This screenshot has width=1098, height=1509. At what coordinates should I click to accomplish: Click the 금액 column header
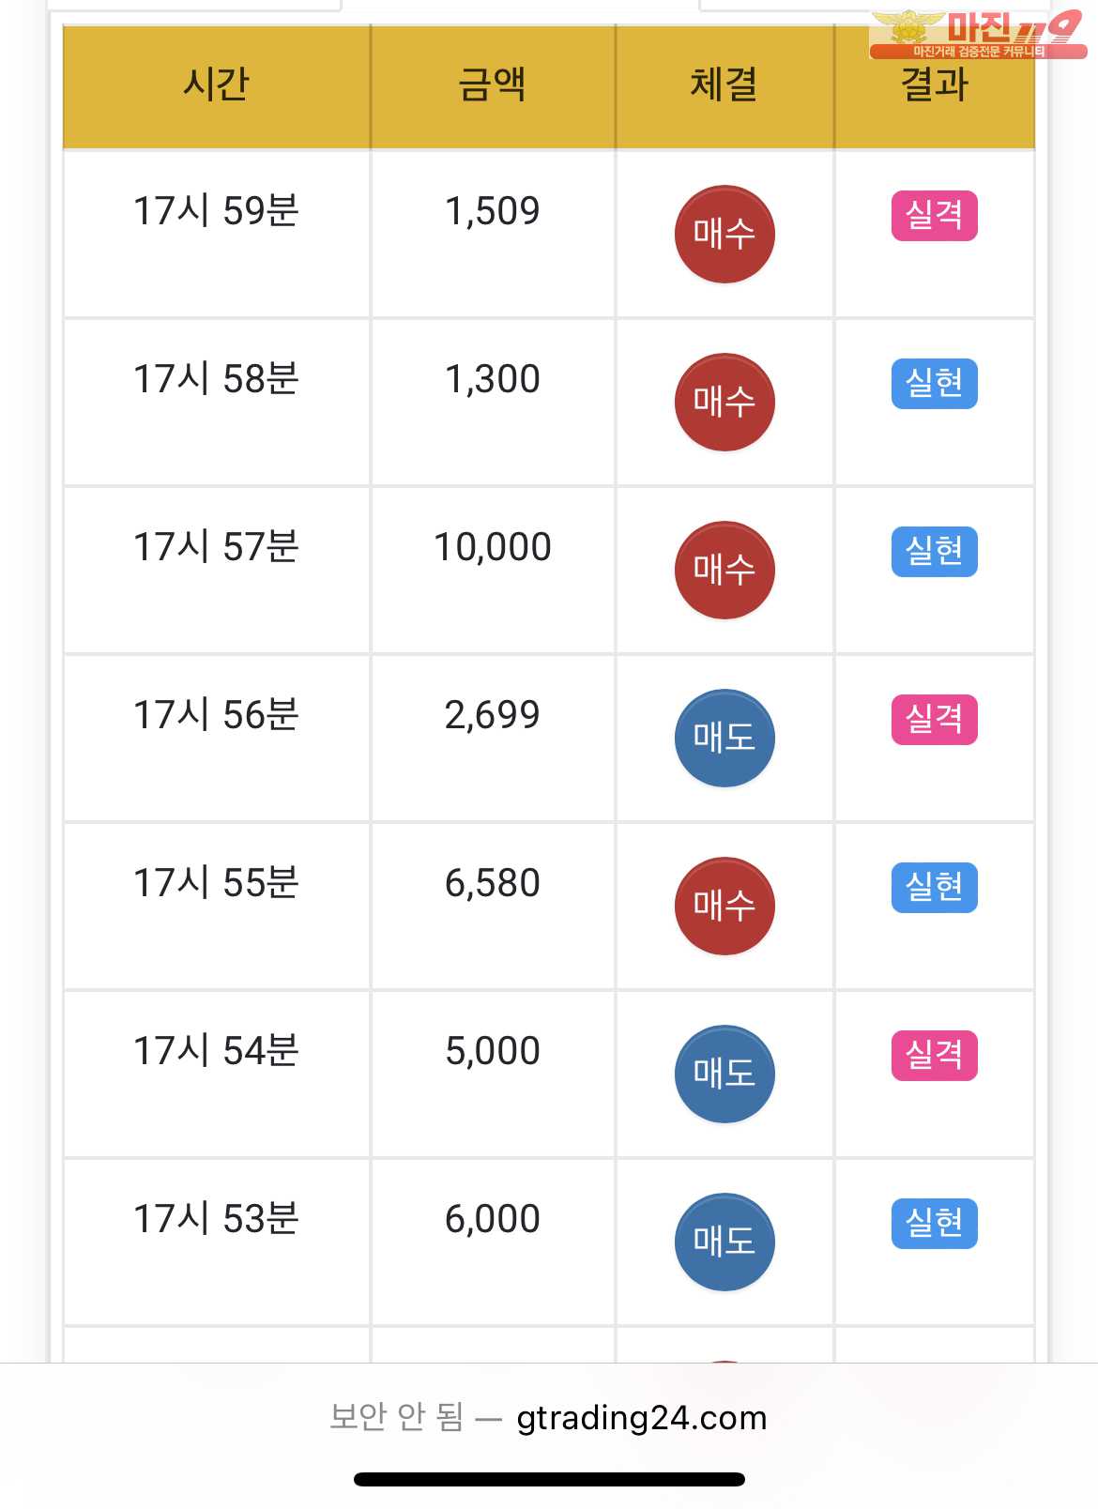pyautogui.click(x=493, y=86)
